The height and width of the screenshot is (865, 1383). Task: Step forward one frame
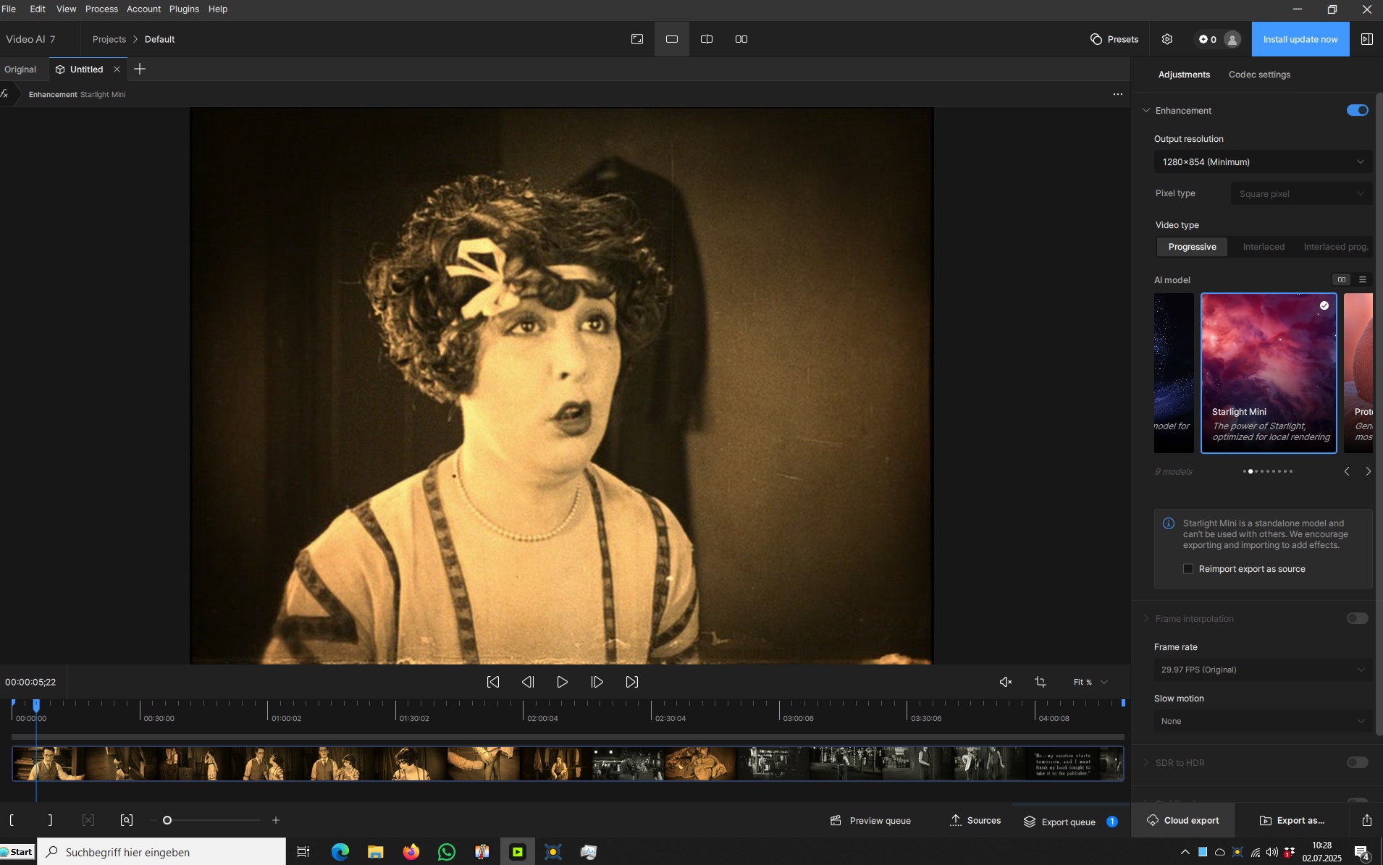597,682
